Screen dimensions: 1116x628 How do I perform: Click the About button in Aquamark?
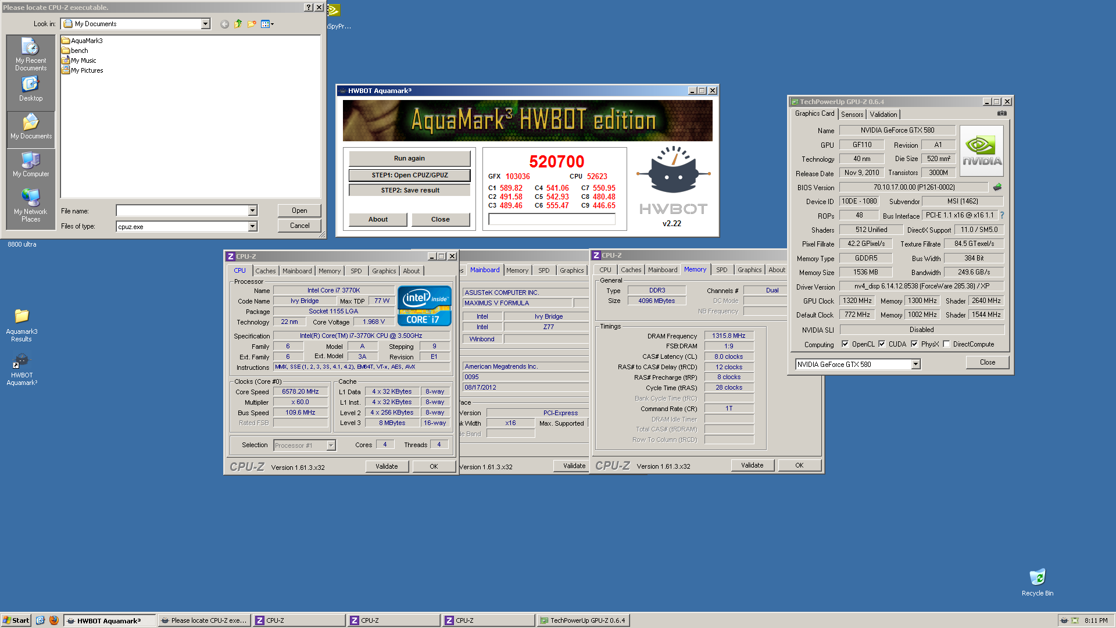point(378,219)
